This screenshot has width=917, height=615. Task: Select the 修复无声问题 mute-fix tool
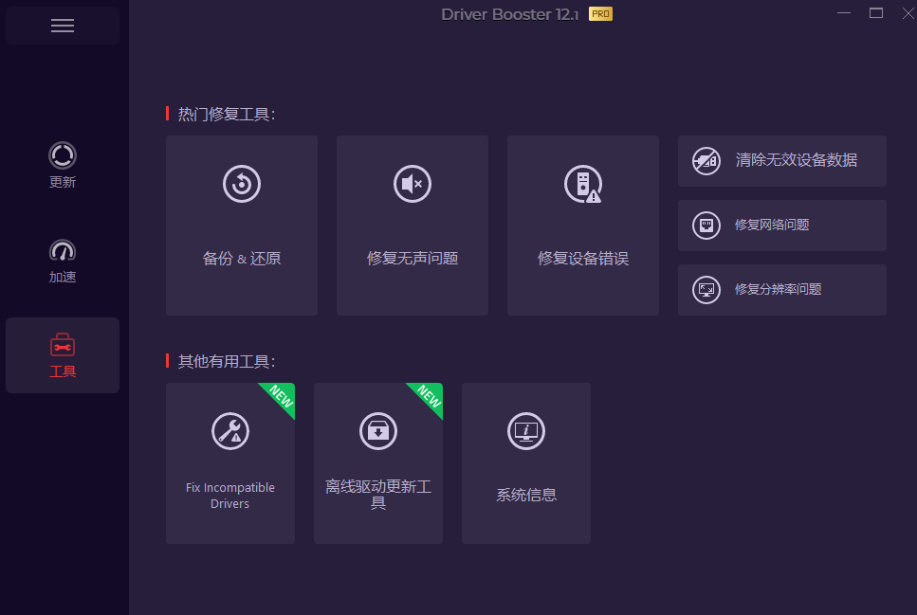(412, 225)
